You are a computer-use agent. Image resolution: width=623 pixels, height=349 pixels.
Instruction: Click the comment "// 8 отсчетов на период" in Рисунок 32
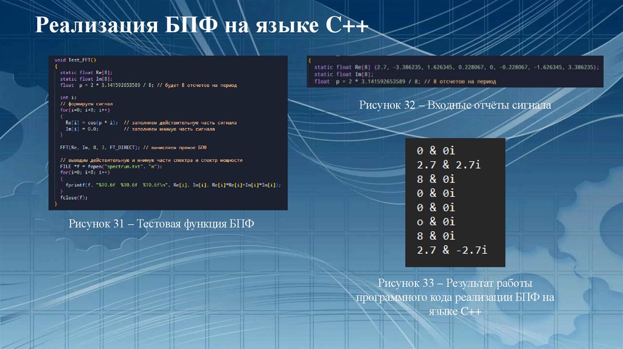(x=460, y=81)
